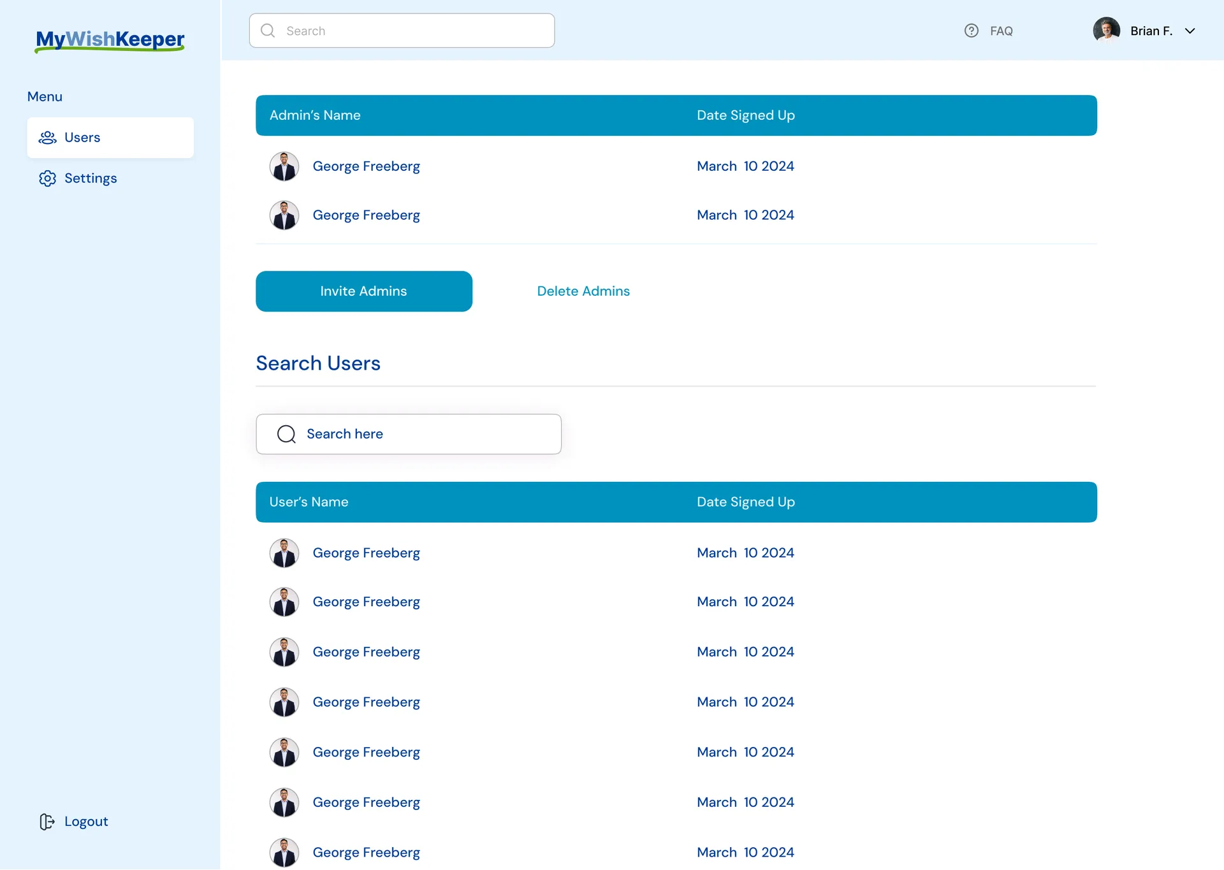Viewport: 1224px width, 870px height.
Task: Select Logout in the sidebar
Action: click(74, 822)
